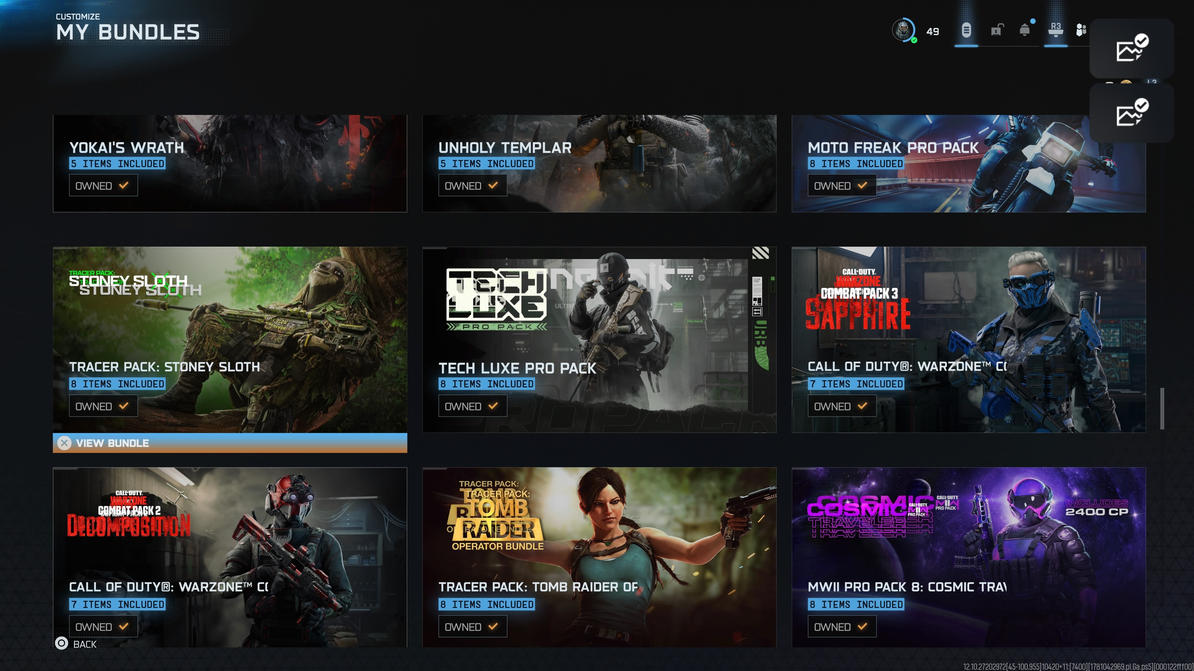This screenshot has width=1194, height=671.
Task: Go back using the Back button
Action: (76, 644)
